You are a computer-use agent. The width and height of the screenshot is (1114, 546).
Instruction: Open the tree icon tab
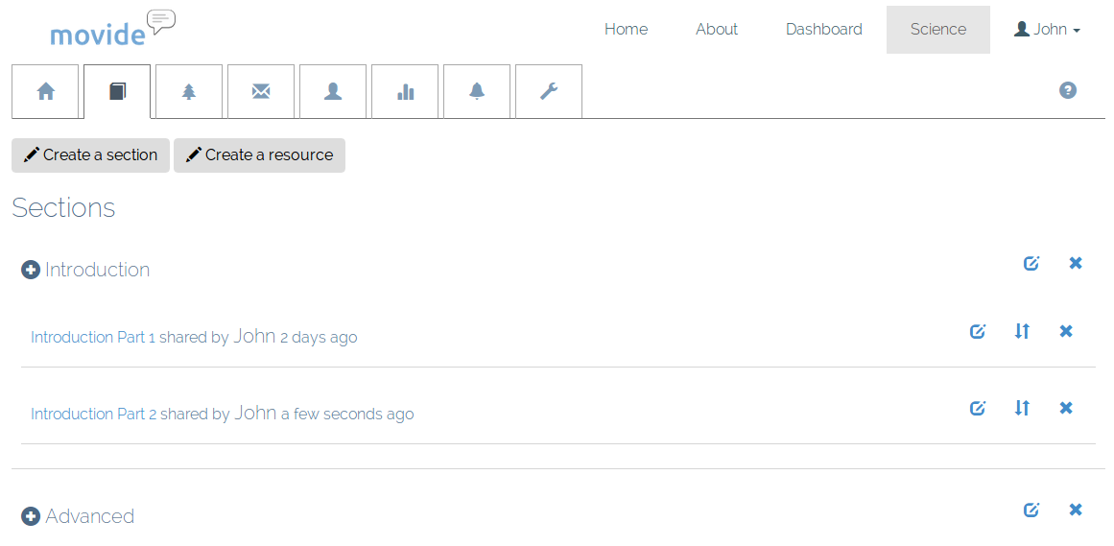[x=189, y=91]
